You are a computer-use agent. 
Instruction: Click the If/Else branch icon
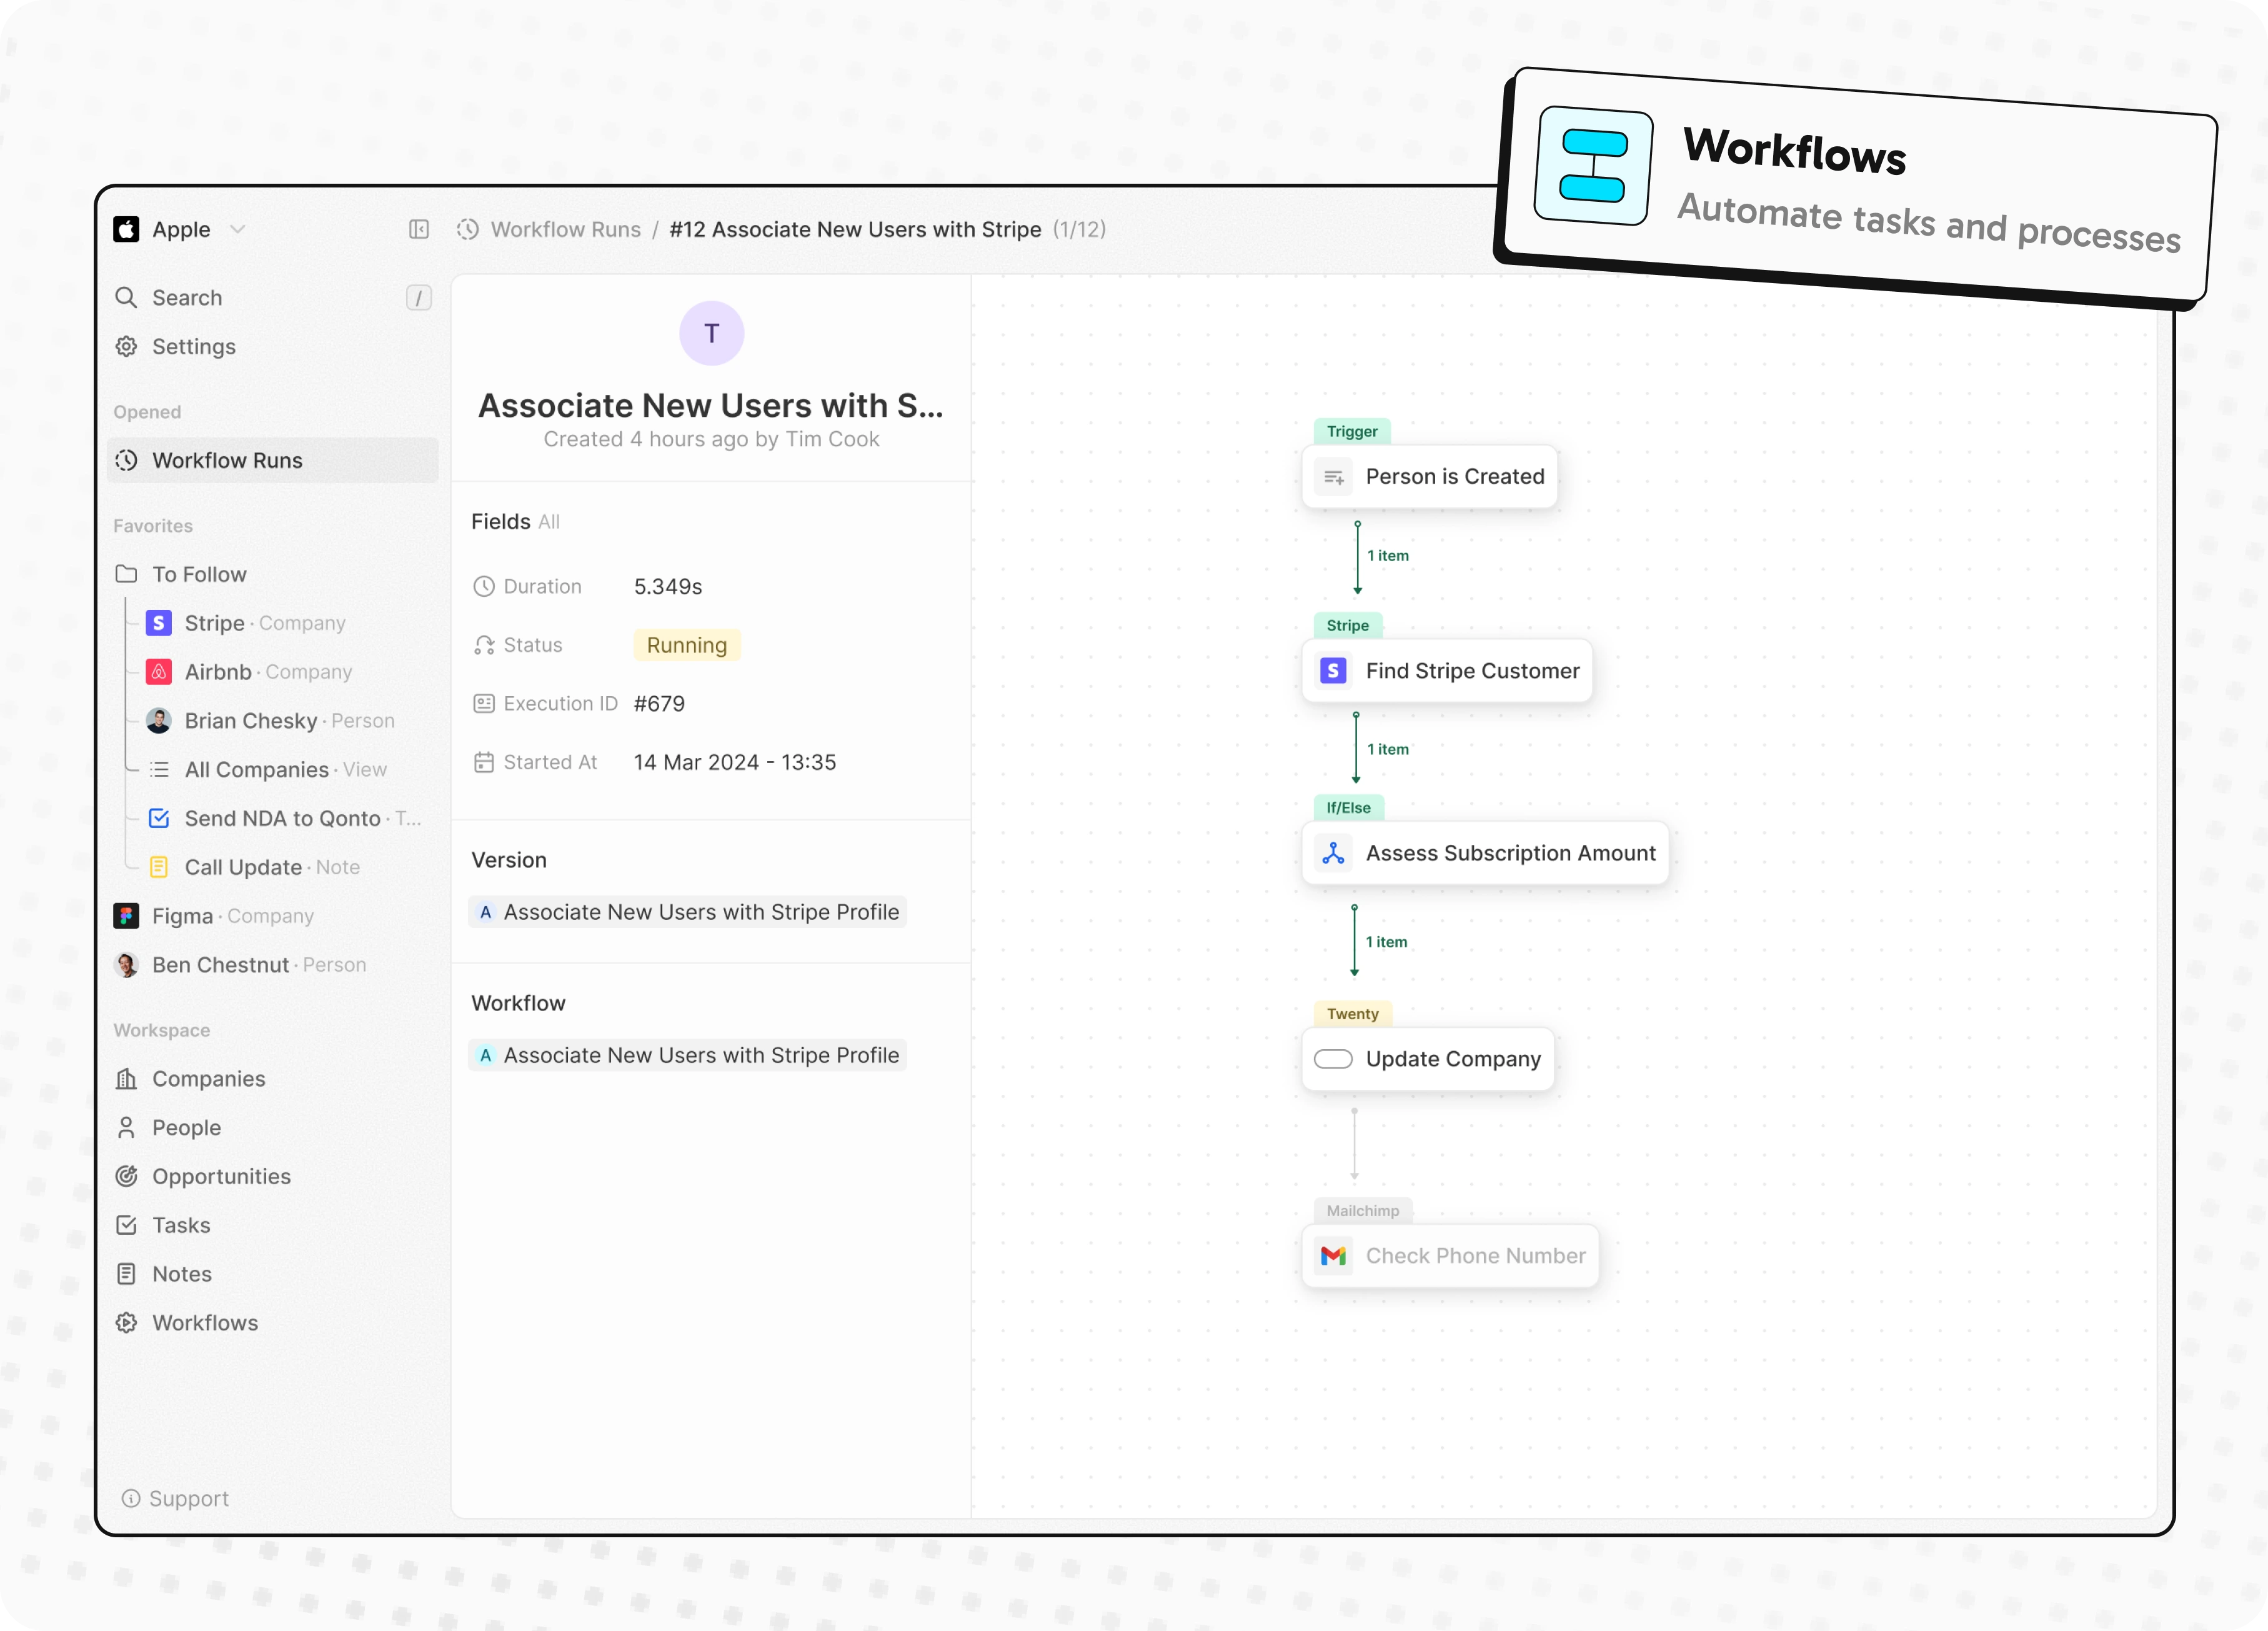coord(1333,853)
